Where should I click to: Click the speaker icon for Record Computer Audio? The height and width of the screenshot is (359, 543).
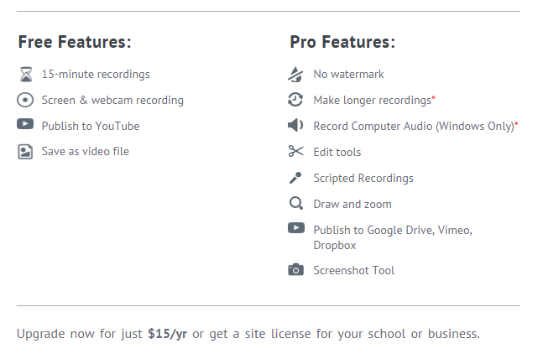point(295,125)
